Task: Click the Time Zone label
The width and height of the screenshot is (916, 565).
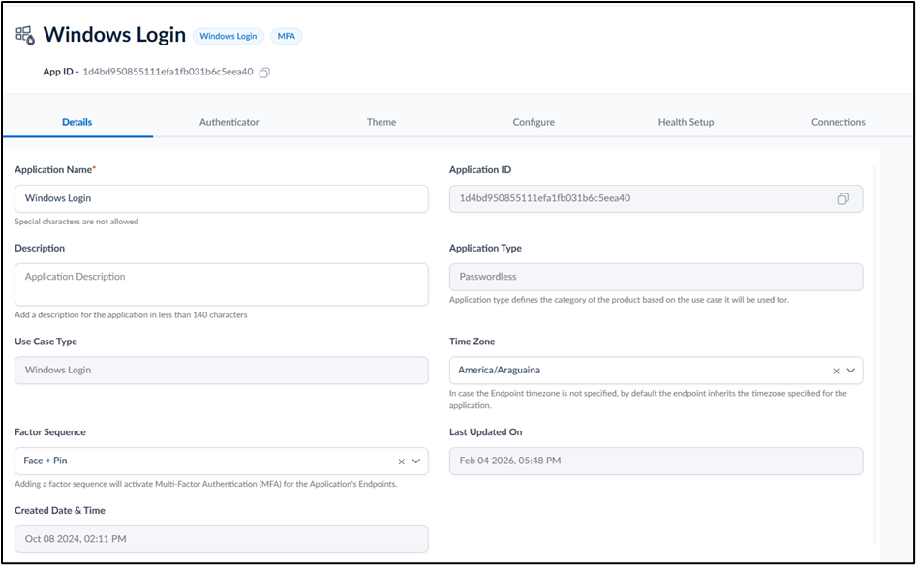Action: [x=472, y=342]
